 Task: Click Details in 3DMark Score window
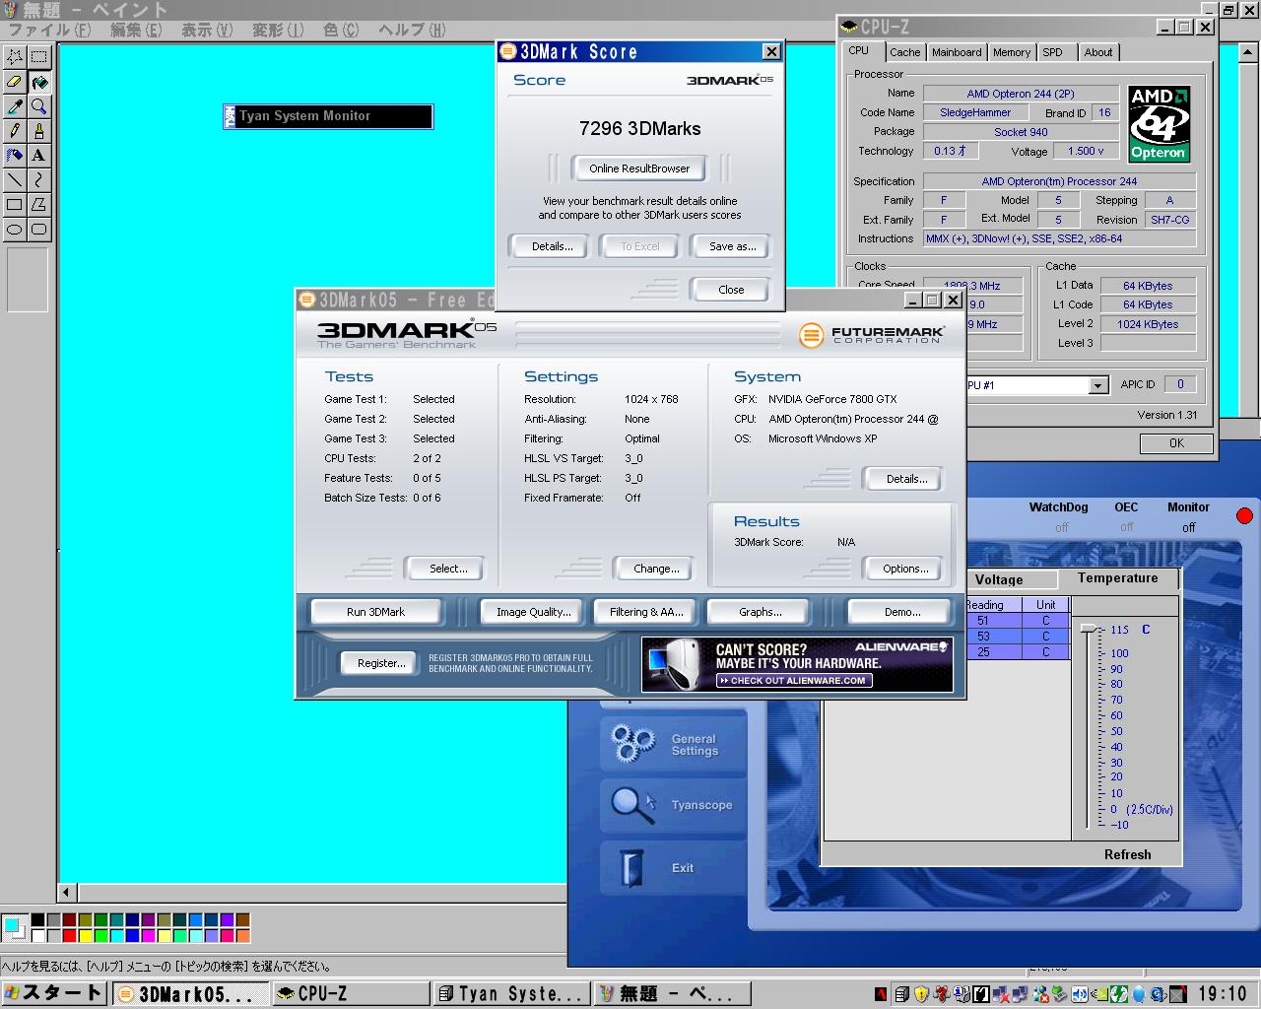click(552, 246)
